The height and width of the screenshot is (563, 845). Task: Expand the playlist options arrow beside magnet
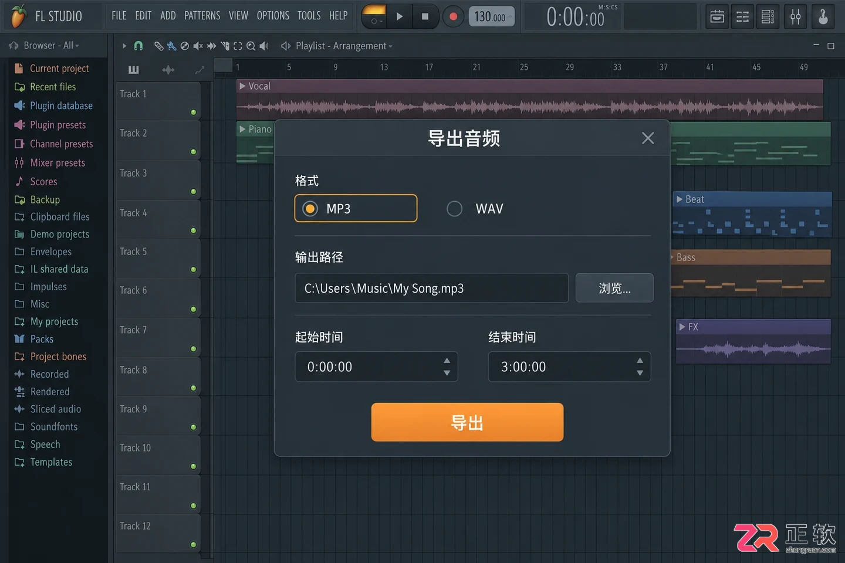click(x=124, y=46)
